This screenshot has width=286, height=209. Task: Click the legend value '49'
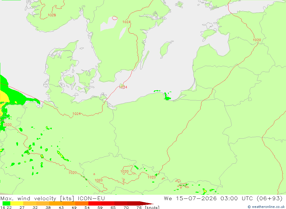[74, 208]
